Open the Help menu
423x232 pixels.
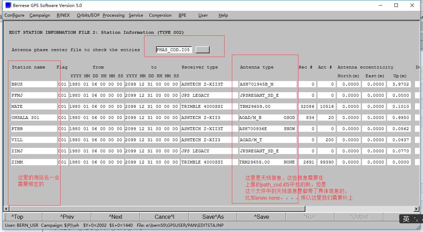click(223, 15)
